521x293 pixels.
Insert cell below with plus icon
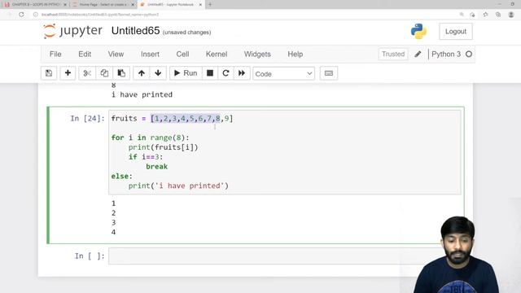coord(68,73)
